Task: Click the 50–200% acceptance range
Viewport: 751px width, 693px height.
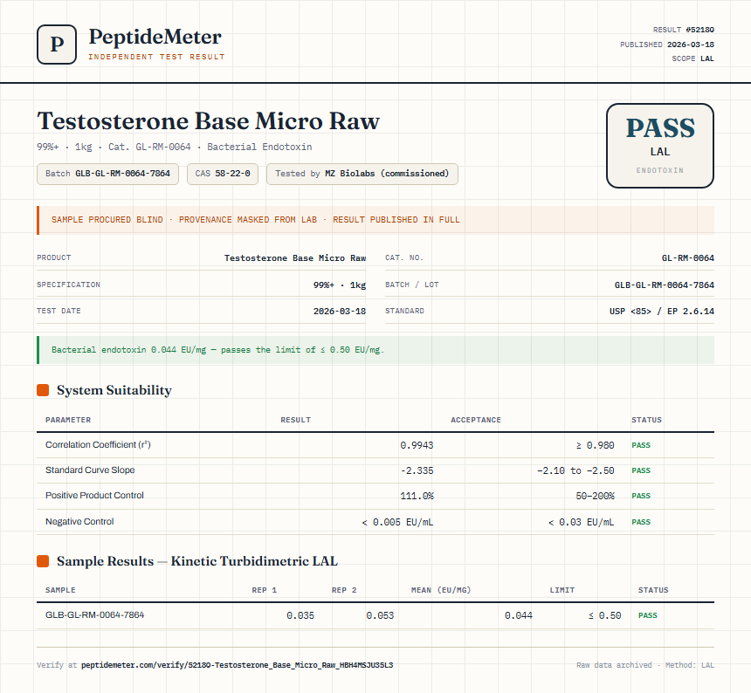Action: pyautogui.click(x=595, y=496)
